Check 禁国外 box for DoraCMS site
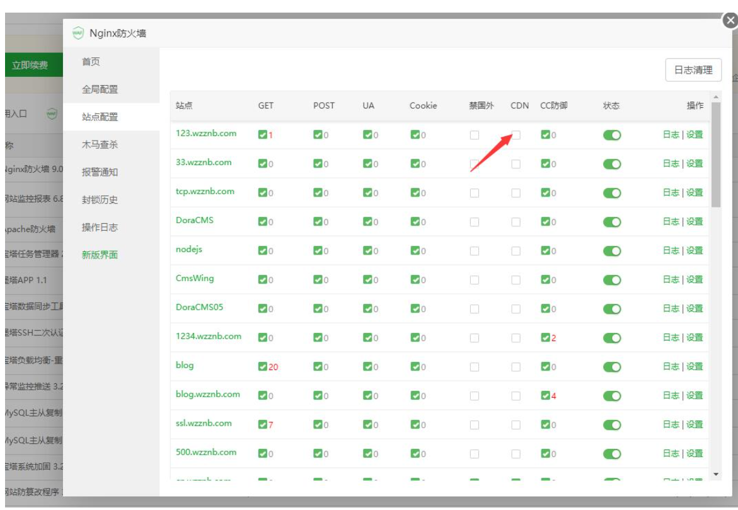Screen dimensions: 738x510 (x=475, y=222)
